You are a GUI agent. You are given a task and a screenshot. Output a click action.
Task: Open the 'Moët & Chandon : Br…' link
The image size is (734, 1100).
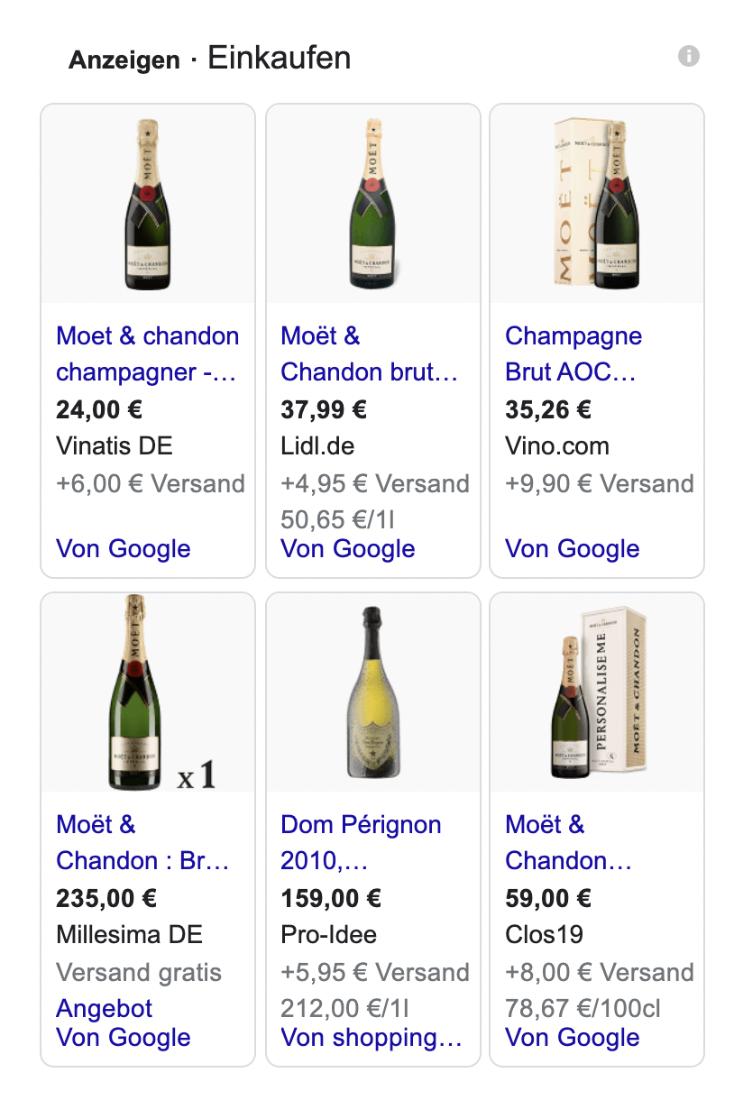(x=142, y=842)
